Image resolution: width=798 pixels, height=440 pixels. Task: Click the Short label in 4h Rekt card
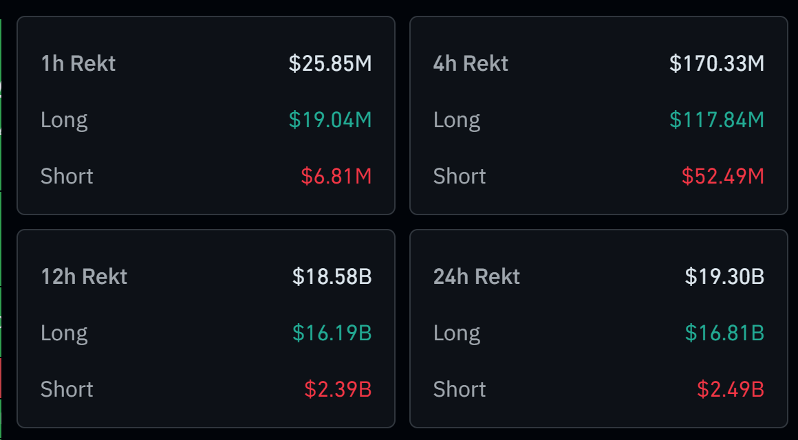pyautogui.click(x=460, y=177)
